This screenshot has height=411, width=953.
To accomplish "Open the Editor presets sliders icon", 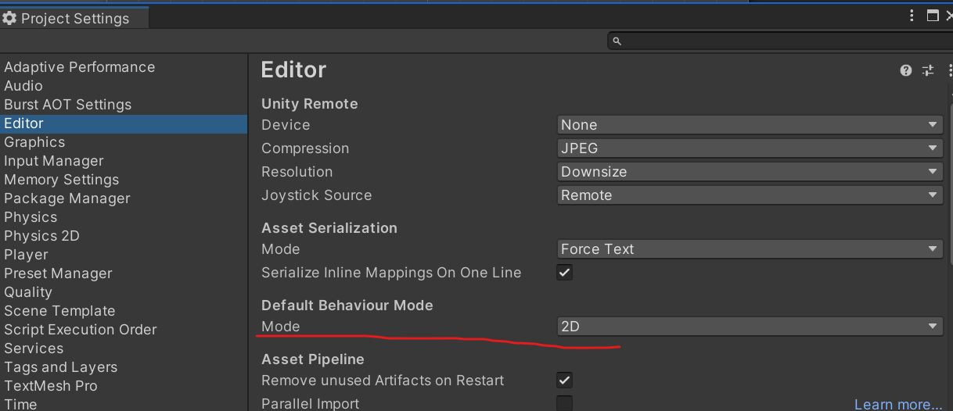I will 928,70.
